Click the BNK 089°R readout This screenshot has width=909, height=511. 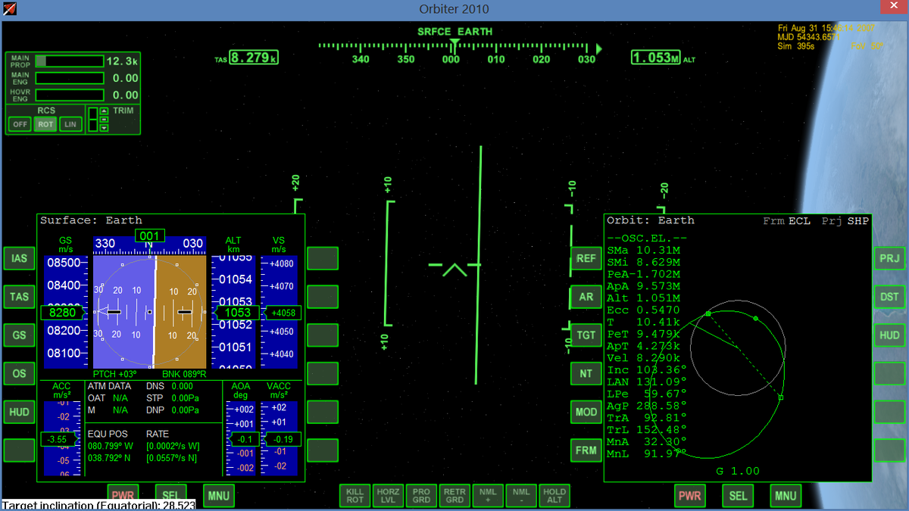186,375
